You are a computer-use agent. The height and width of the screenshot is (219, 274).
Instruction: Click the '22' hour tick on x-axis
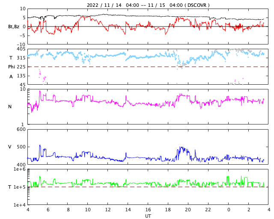[x=208, y=210]
